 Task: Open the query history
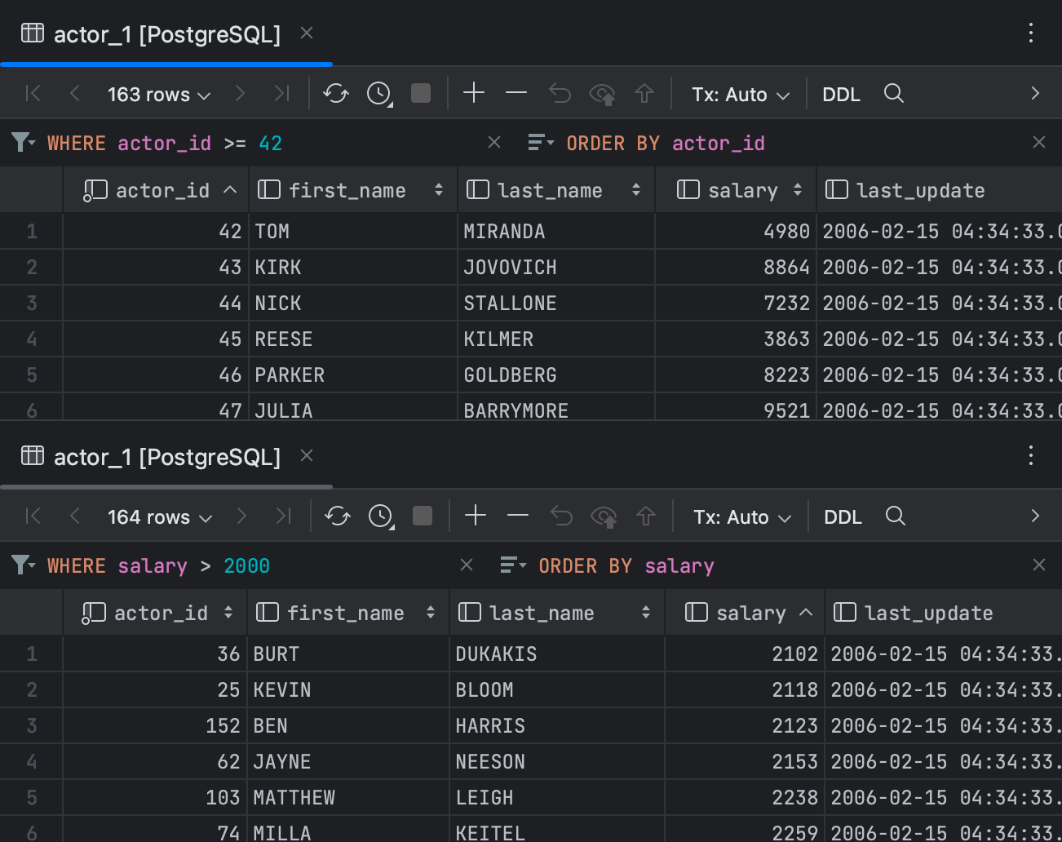(x=378, y=94)
